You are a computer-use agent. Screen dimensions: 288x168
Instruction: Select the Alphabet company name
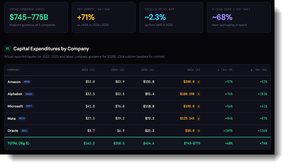[15, 94]
